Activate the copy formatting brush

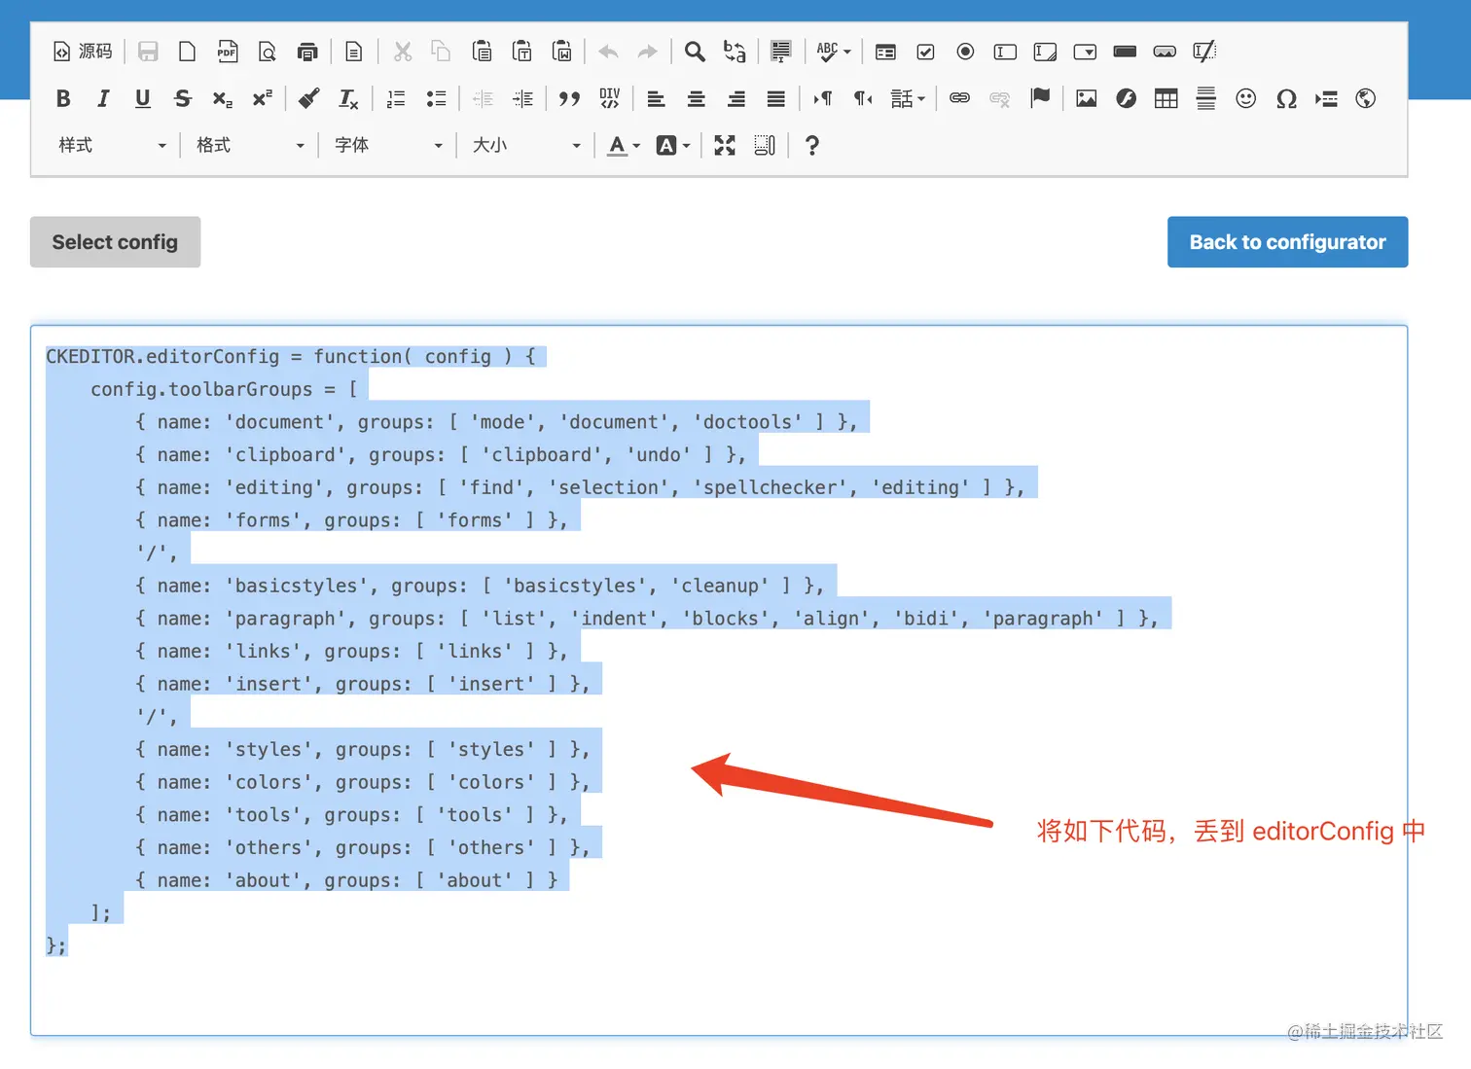click(x=309, y=98)
